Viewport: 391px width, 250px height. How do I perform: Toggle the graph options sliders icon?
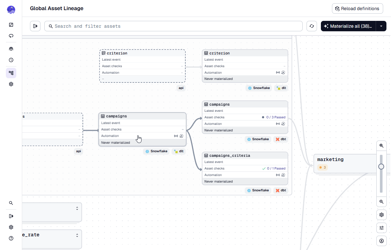[x=381, y=228]
